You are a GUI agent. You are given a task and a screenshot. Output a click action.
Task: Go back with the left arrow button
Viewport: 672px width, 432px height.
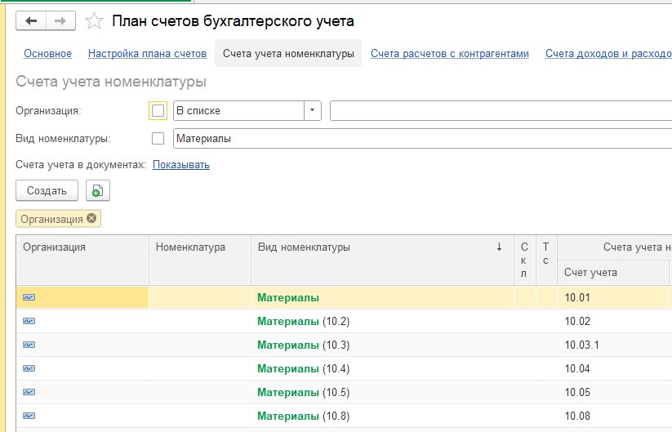coord(31,20)
